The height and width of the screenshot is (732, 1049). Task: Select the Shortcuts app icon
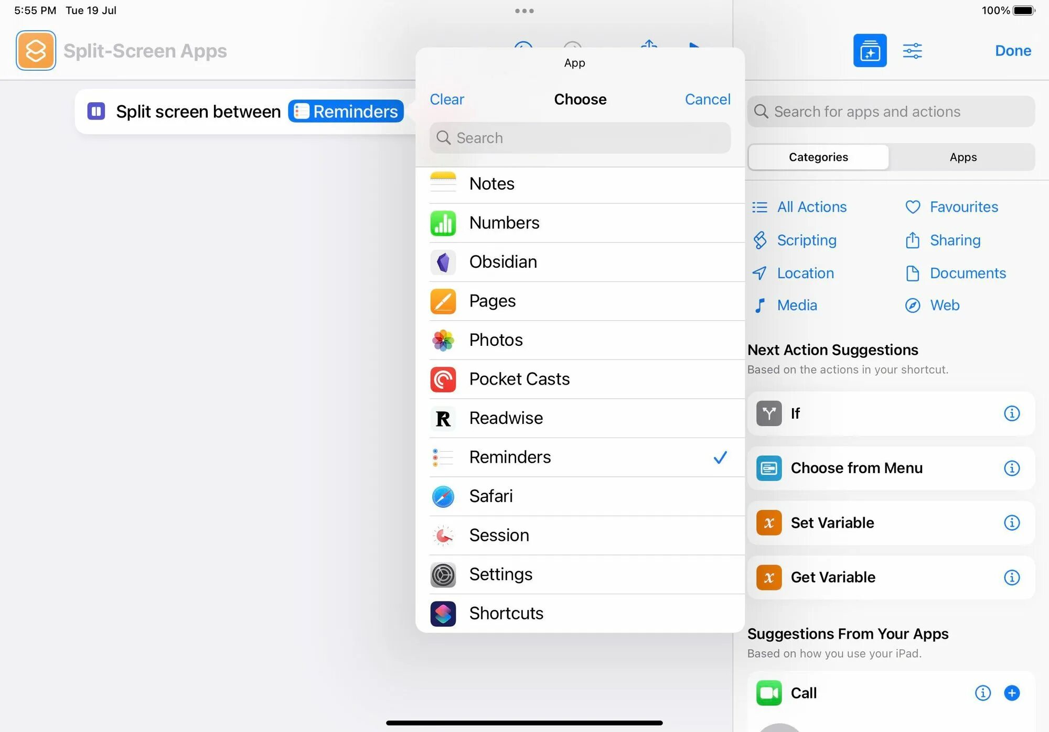pos(443,613)
